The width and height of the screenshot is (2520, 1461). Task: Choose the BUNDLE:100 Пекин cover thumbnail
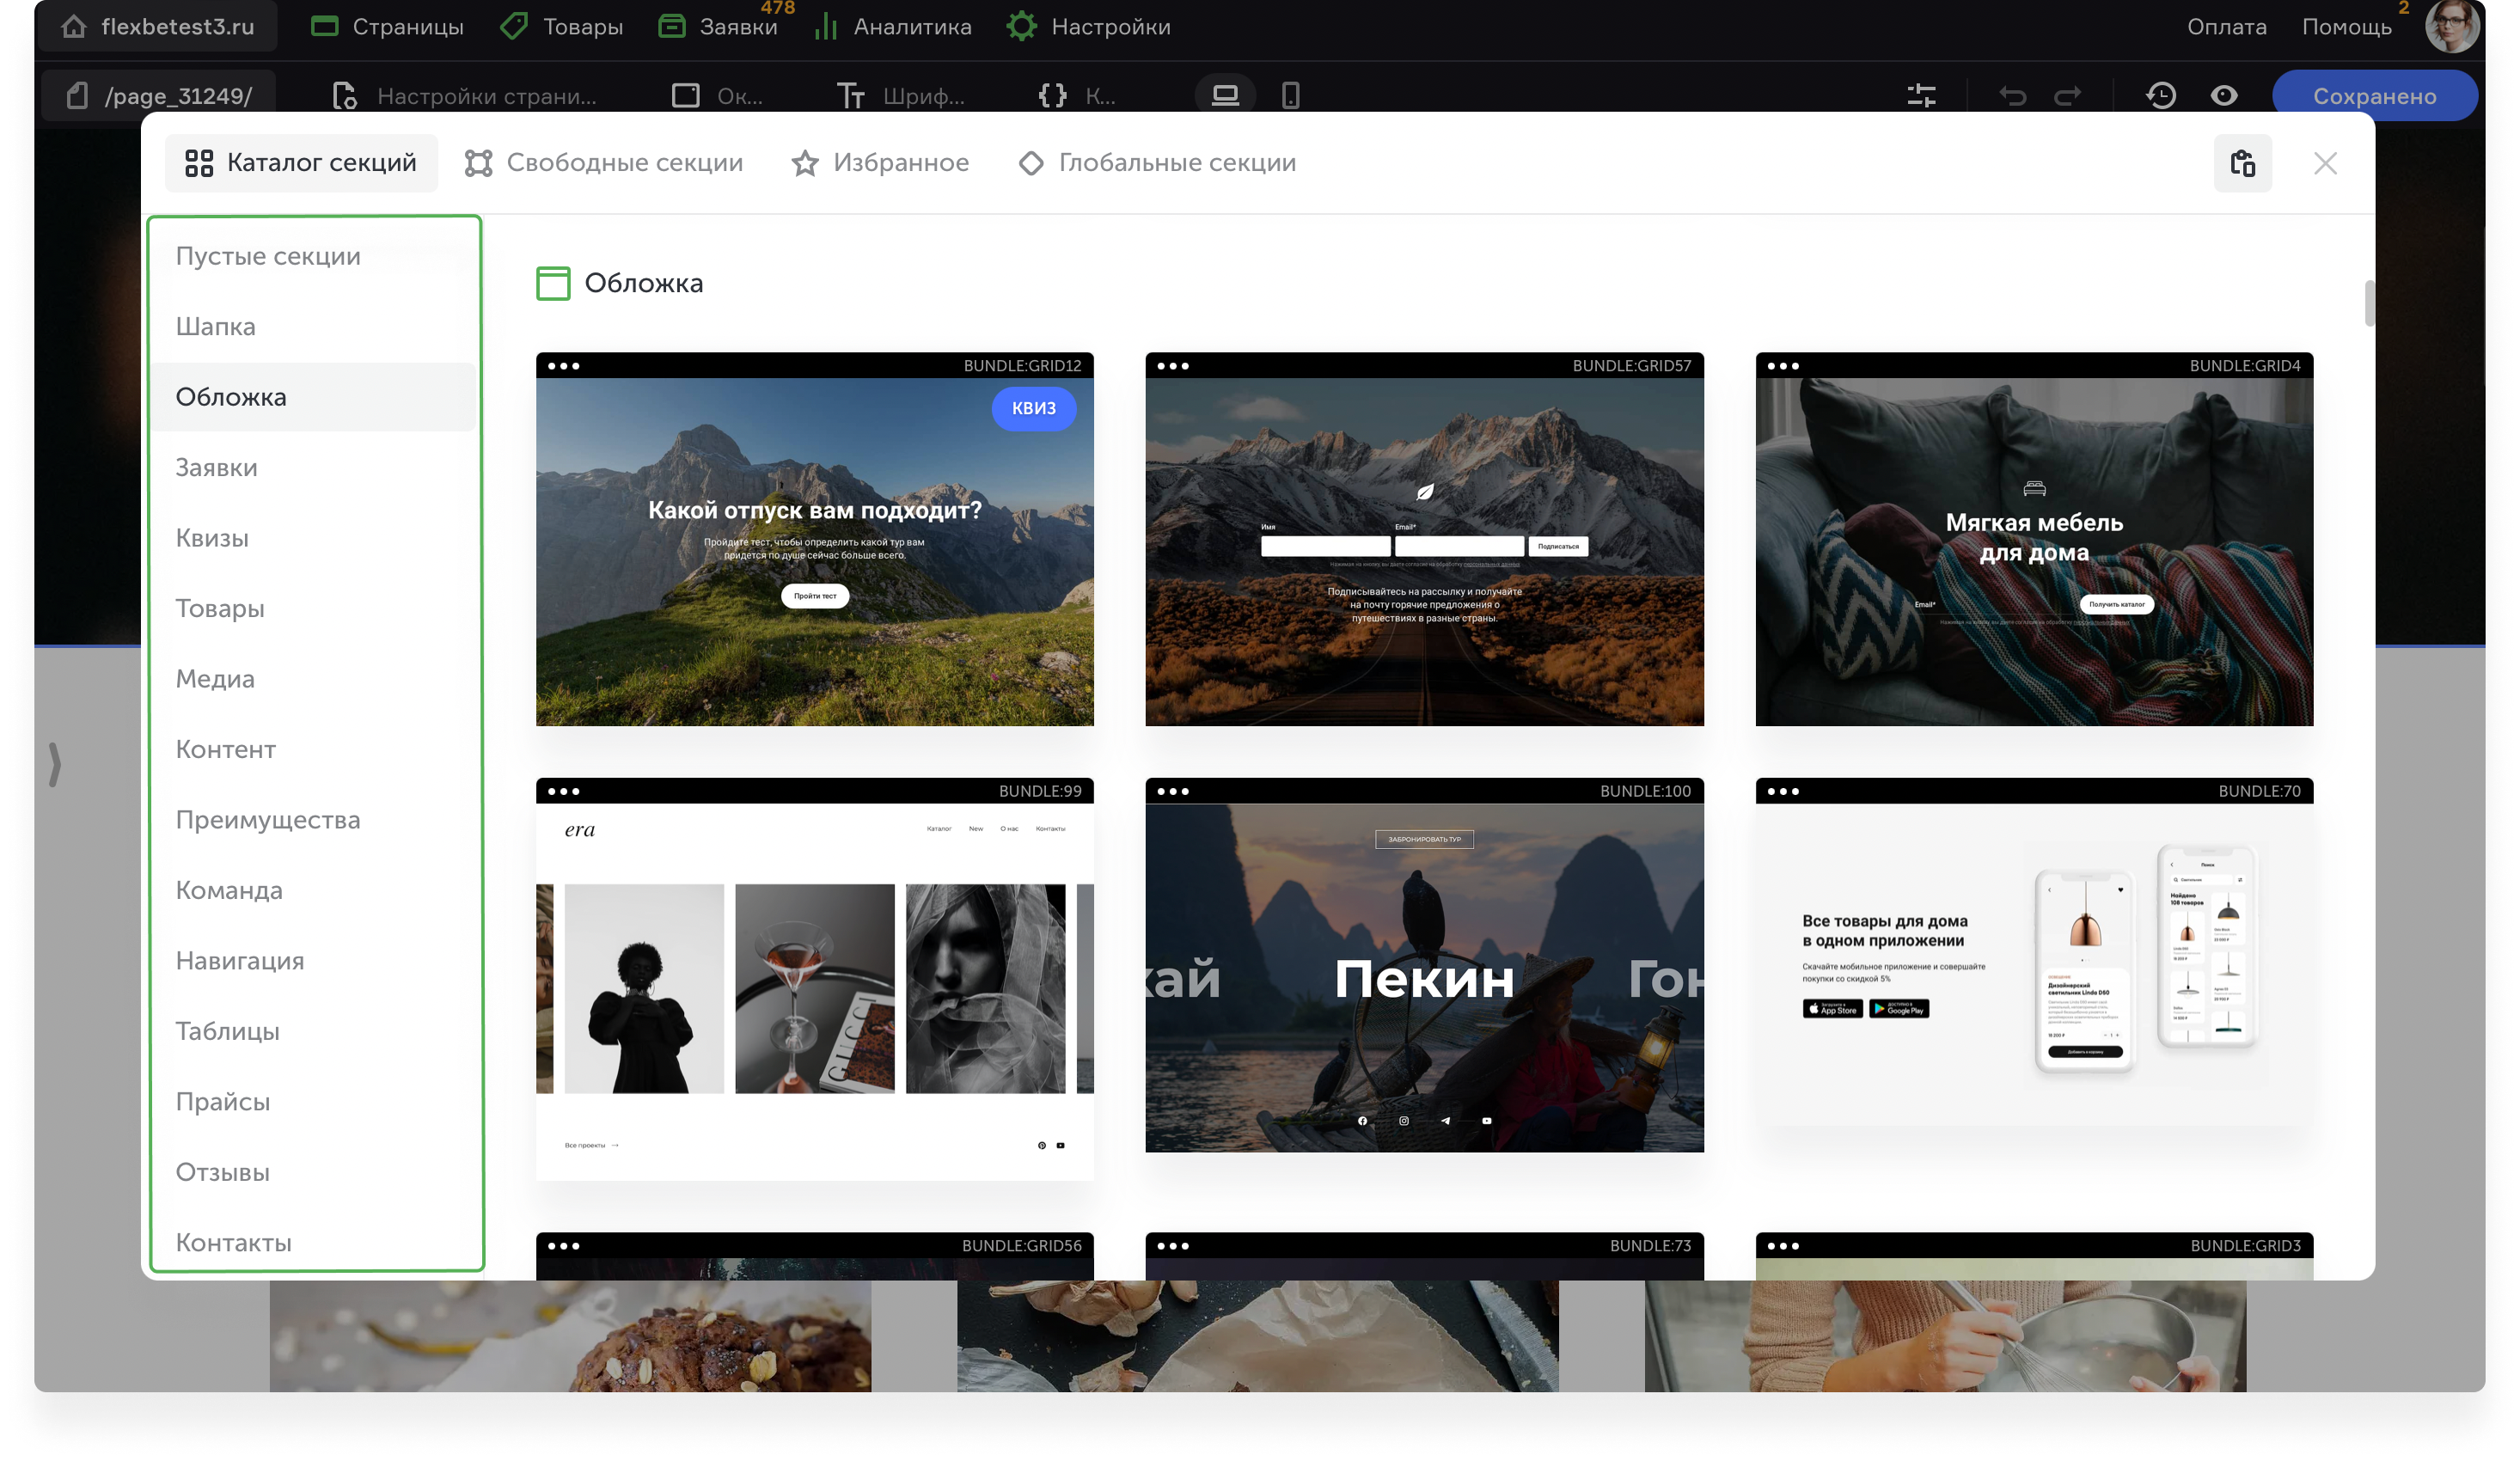click(1424, 965)
